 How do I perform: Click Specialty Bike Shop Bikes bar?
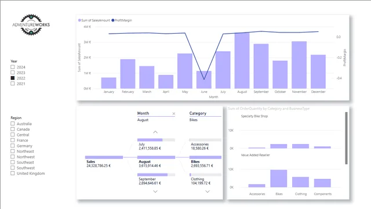click(279, 146)
